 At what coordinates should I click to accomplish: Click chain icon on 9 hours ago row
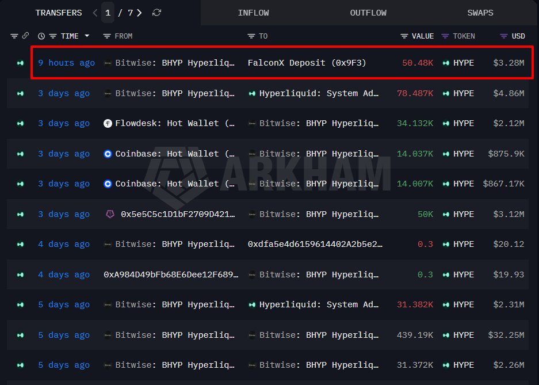[20, 63]
